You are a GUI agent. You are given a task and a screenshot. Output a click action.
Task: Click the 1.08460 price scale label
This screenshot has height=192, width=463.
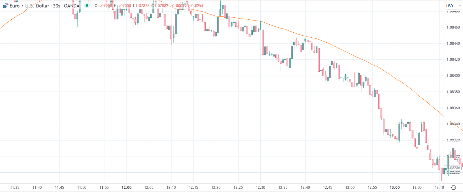click(x=453, y=27)
